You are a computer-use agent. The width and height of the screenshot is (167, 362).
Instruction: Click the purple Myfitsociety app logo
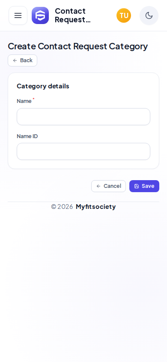coord(40,15)
